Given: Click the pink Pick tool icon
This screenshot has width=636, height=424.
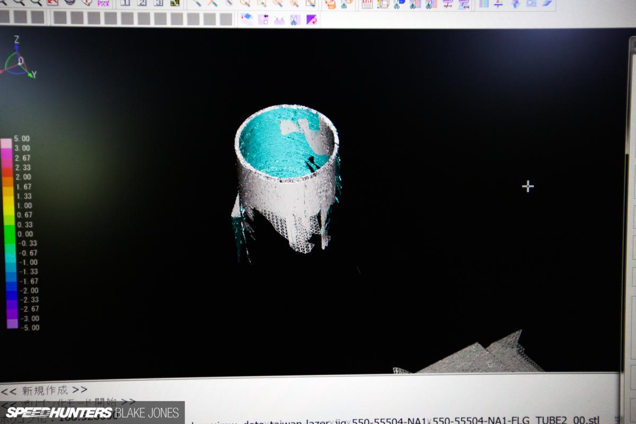Looking at the screenshot, I should click(x=103, y=2).
